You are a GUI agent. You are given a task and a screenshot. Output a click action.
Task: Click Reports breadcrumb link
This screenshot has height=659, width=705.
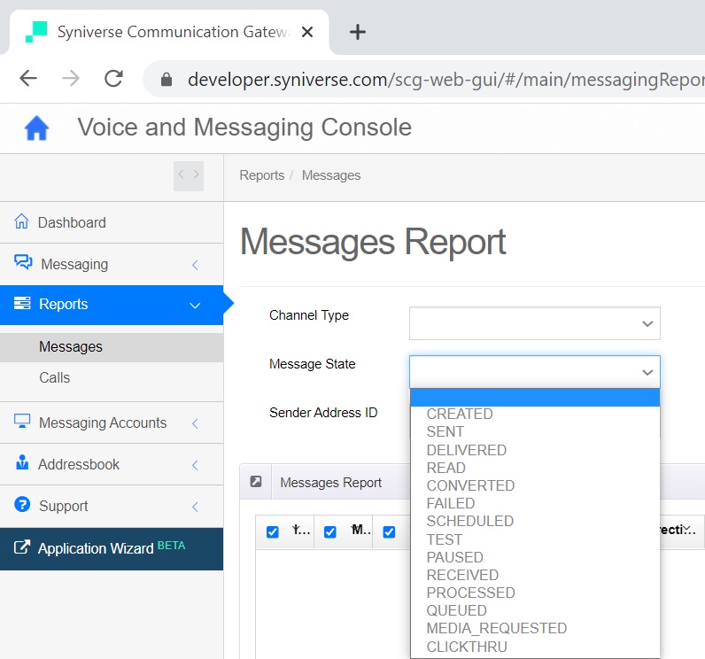pos(261,174)
